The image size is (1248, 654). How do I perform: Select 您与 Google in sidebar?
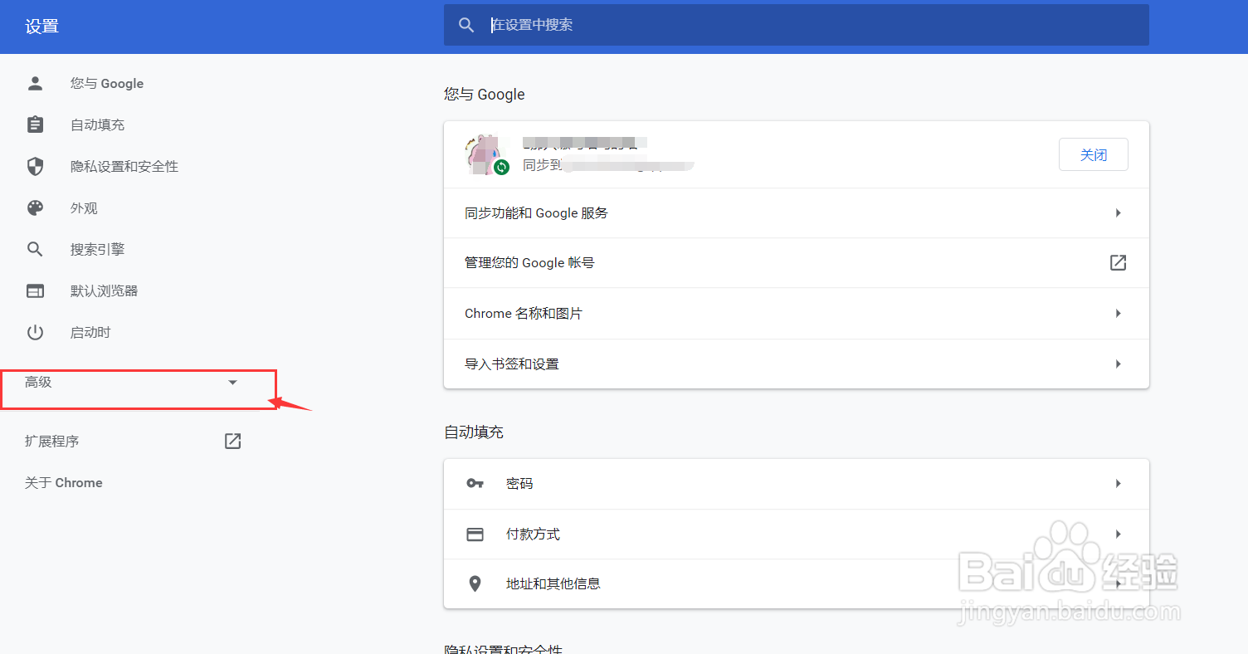[107, 83]
